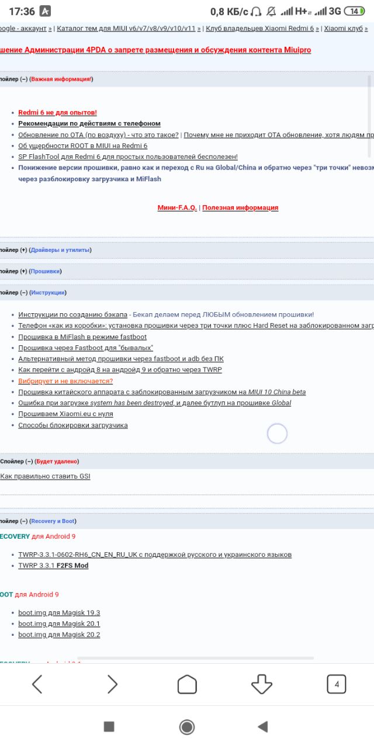Open Почему мне не приходит OTA обновление
Viewport: 374px width, 748px height.
279,134
